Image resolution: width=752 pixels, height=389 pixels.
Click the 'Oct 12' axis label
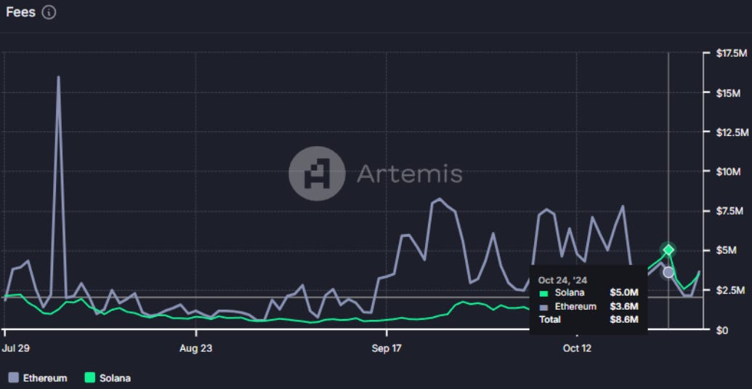pos(577,349)
